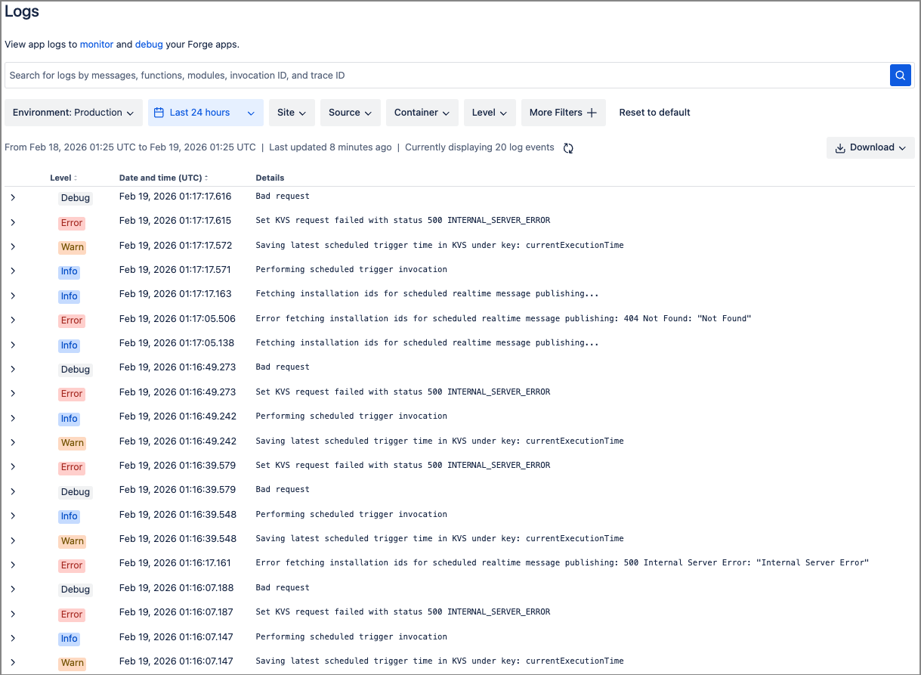
Task: Refresh logs using the reload icon
Action: [x=567, y=148]
